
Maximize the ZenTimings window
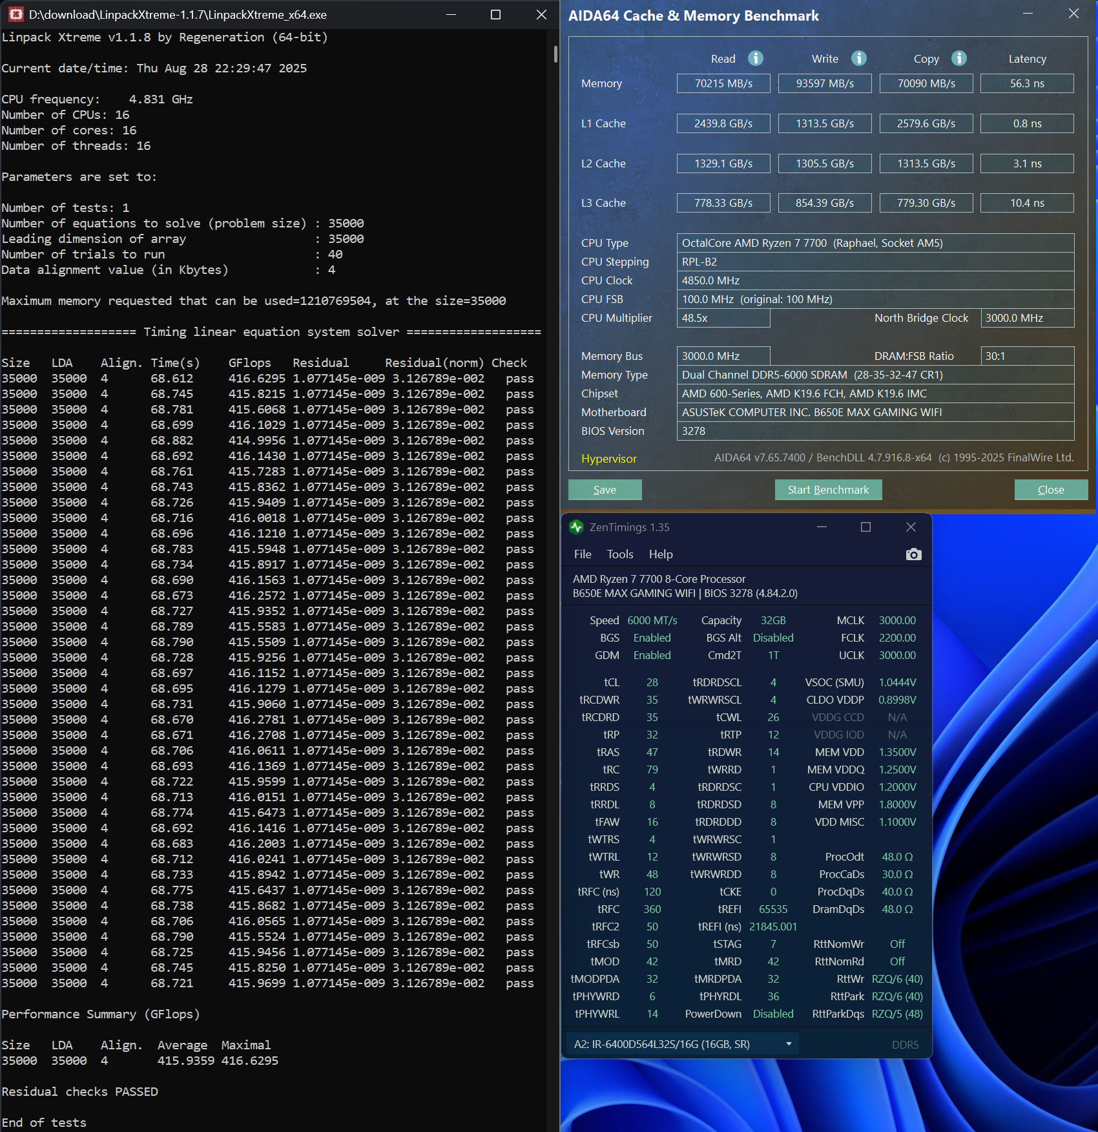pyautogui.click(x=865, y=527)
